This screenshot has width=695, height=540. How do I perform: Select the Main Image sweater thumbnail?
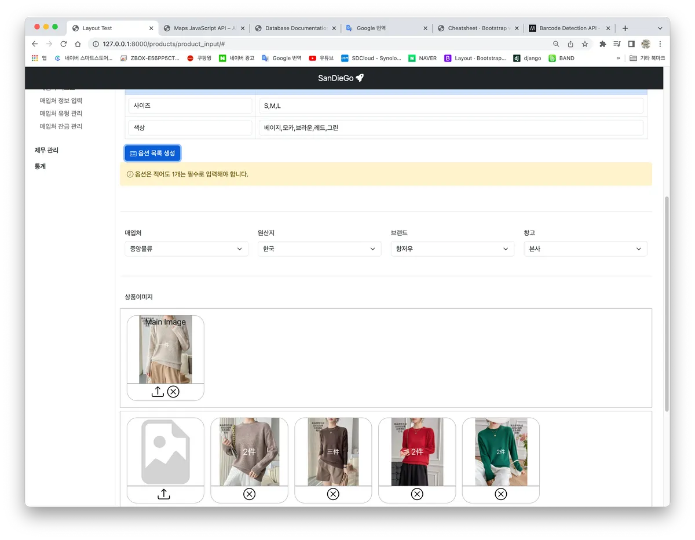coord(166,349)
